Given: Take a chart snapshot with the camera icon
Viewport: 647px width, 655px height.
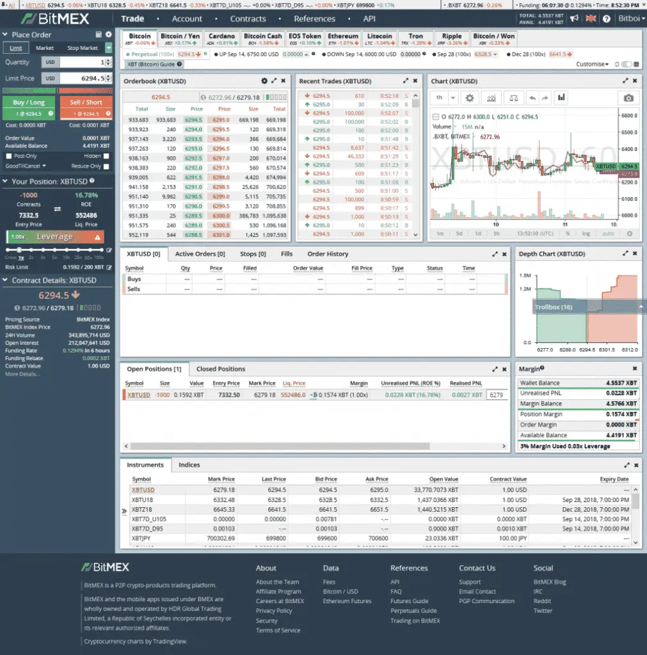Looking at the screenshot, I should pyautogui.click(x=628, y=98).
